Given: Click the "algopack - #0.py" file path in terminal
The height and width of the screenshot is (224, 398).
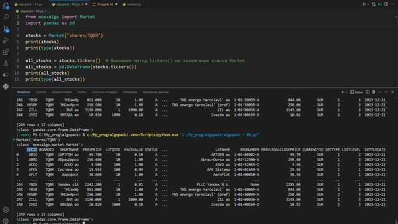Looking at the screenshot, I should (x=220, y=135).
